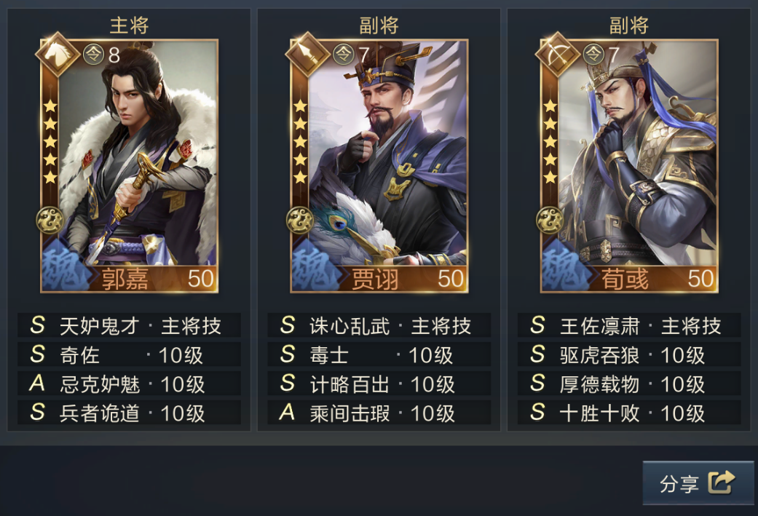Open 贾诩's general card portrait
This screenshot has width=758, height=516.
(379, 166)
